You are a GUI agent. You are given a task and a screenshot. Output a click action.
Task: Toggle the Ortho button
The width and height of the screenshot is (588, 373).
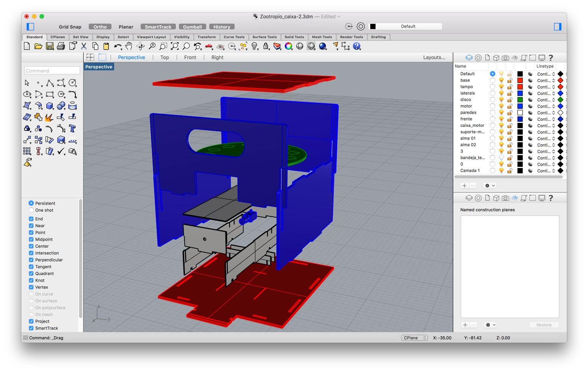click(100, 27)
